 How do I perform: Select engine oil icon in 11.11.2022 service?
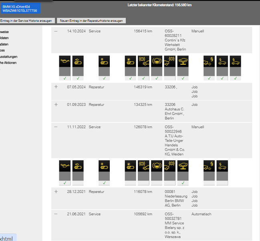click(64, 166)
